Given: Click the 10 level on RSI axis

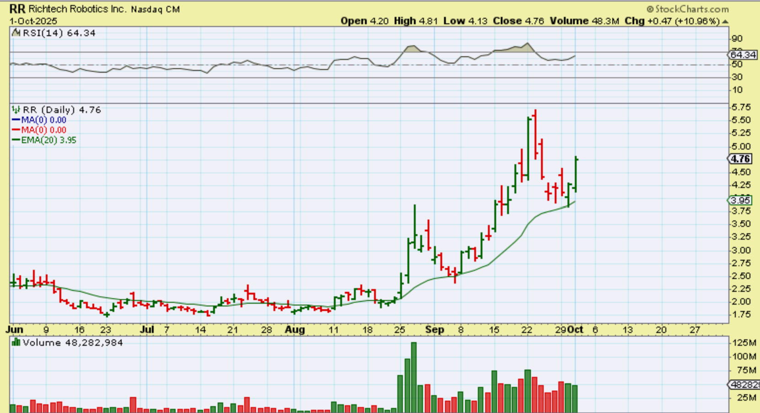Looking at the screenshot, I should tap(737, 90).
